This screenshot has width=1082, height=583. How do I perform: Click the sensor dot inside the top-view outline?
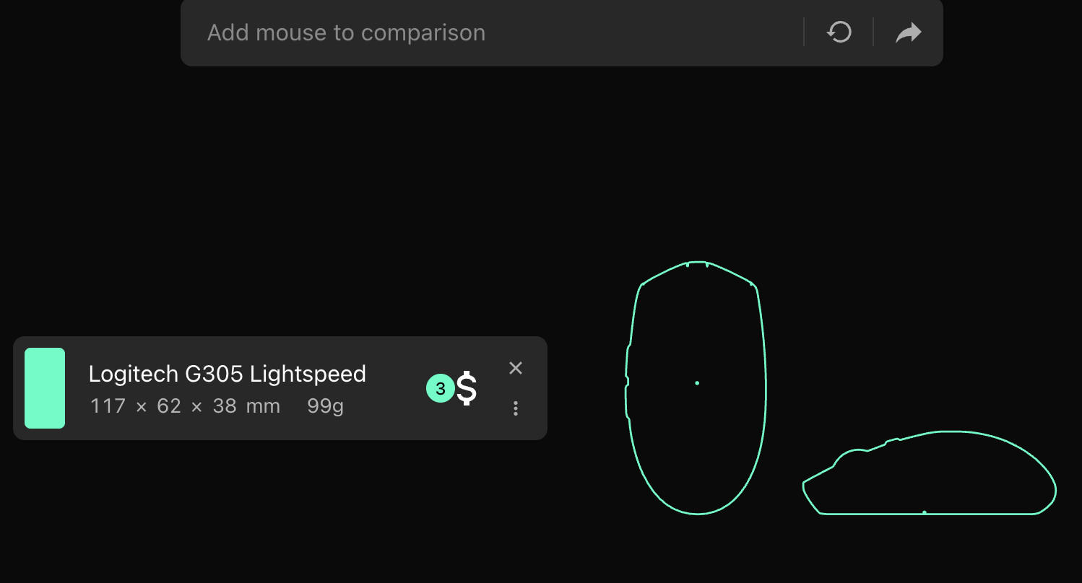tap(697, 382)
